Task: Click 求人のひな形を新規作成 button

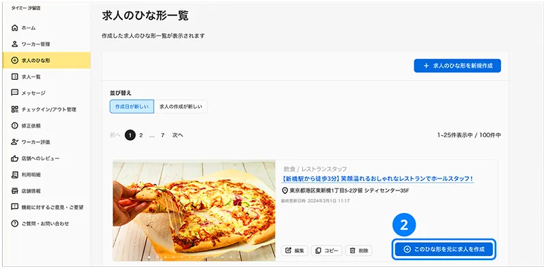Action: click(x=457, y=66)
